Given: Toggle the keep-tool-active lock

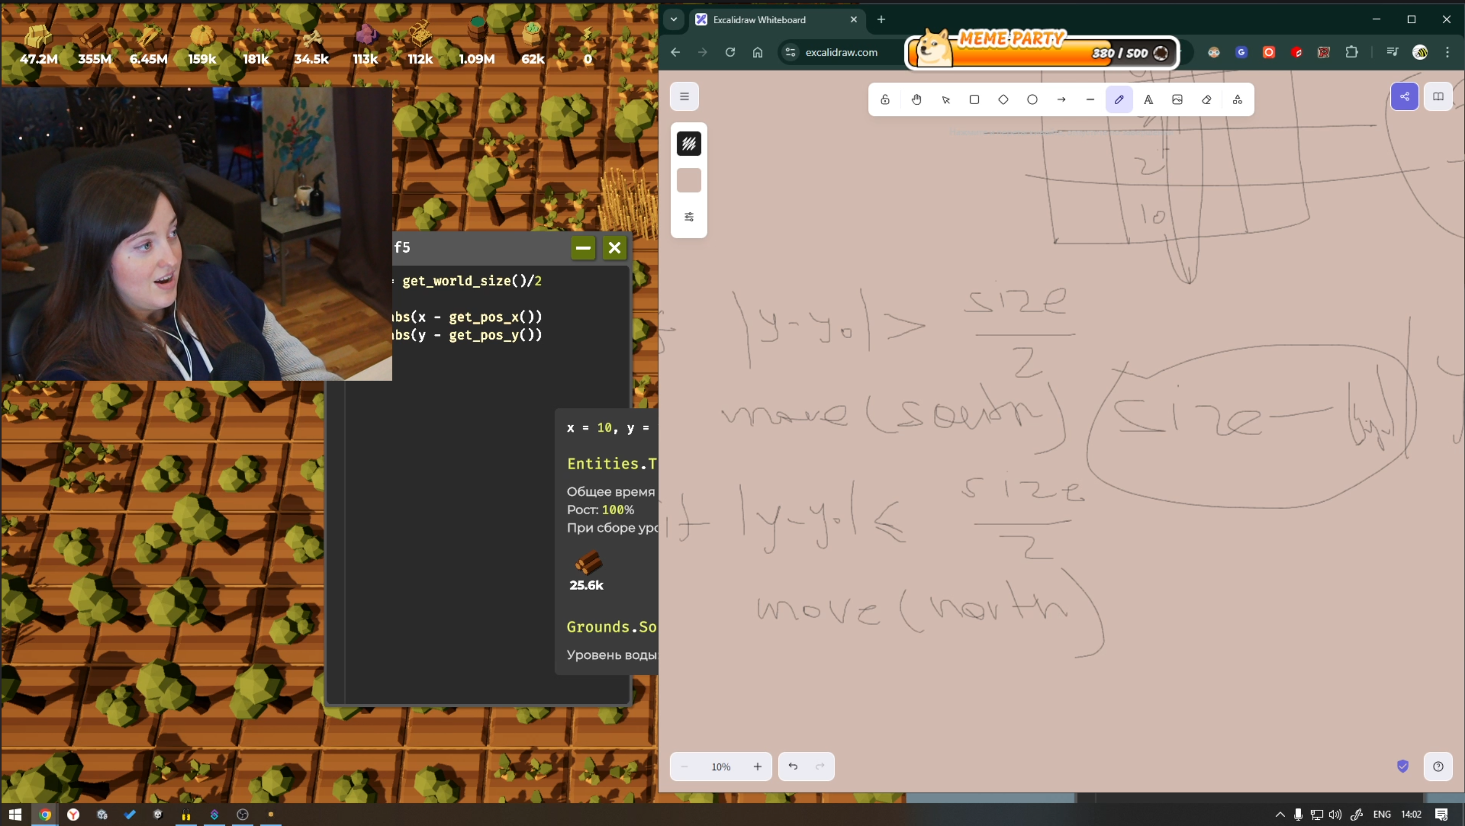Looking at the screenshot, I should [885, 99].
